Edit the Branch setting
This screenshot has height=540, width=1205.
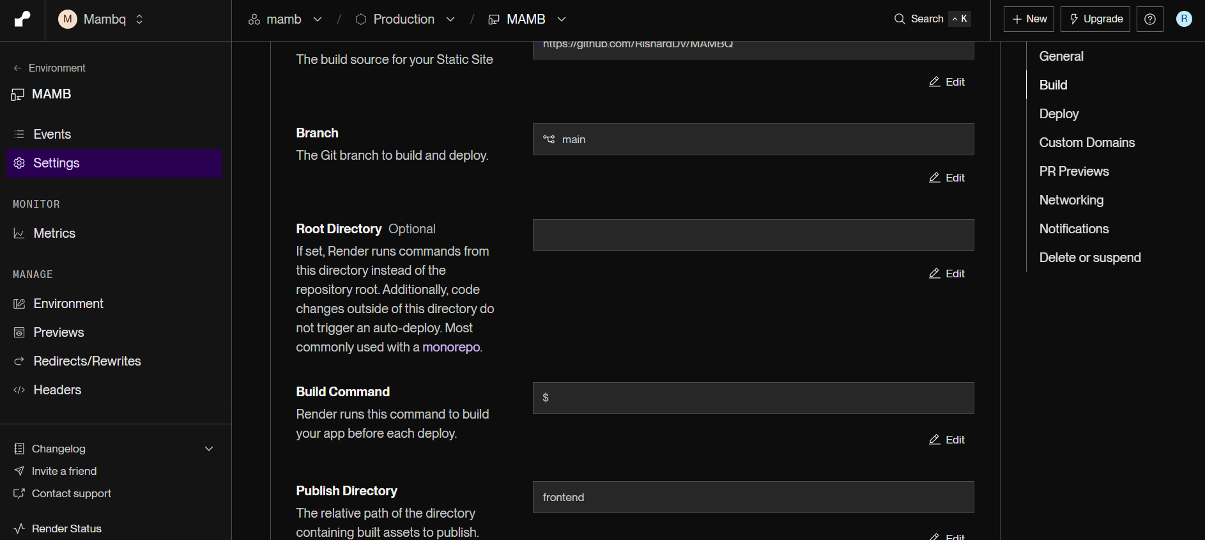coord(947,178)
